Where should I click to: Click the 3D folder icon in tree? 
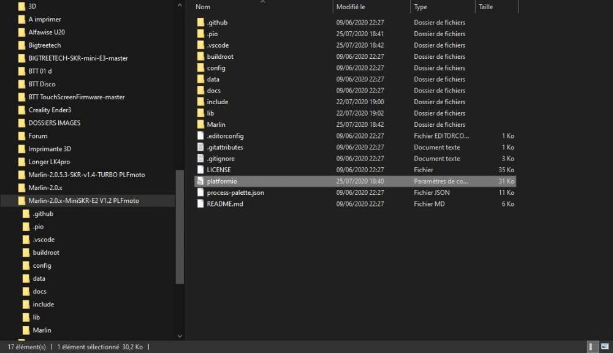[x=22, y=6]
